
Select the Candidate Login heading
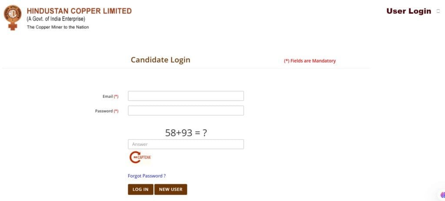pyautogui.click(x=160, y=60)
